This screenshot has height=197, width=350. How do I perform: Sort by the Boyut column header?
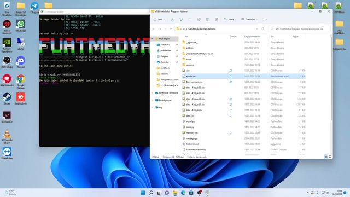coord(295,37)
